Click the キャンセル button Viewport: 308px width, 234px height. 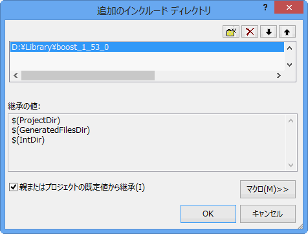pyautogui.click(x=268, y=214)
